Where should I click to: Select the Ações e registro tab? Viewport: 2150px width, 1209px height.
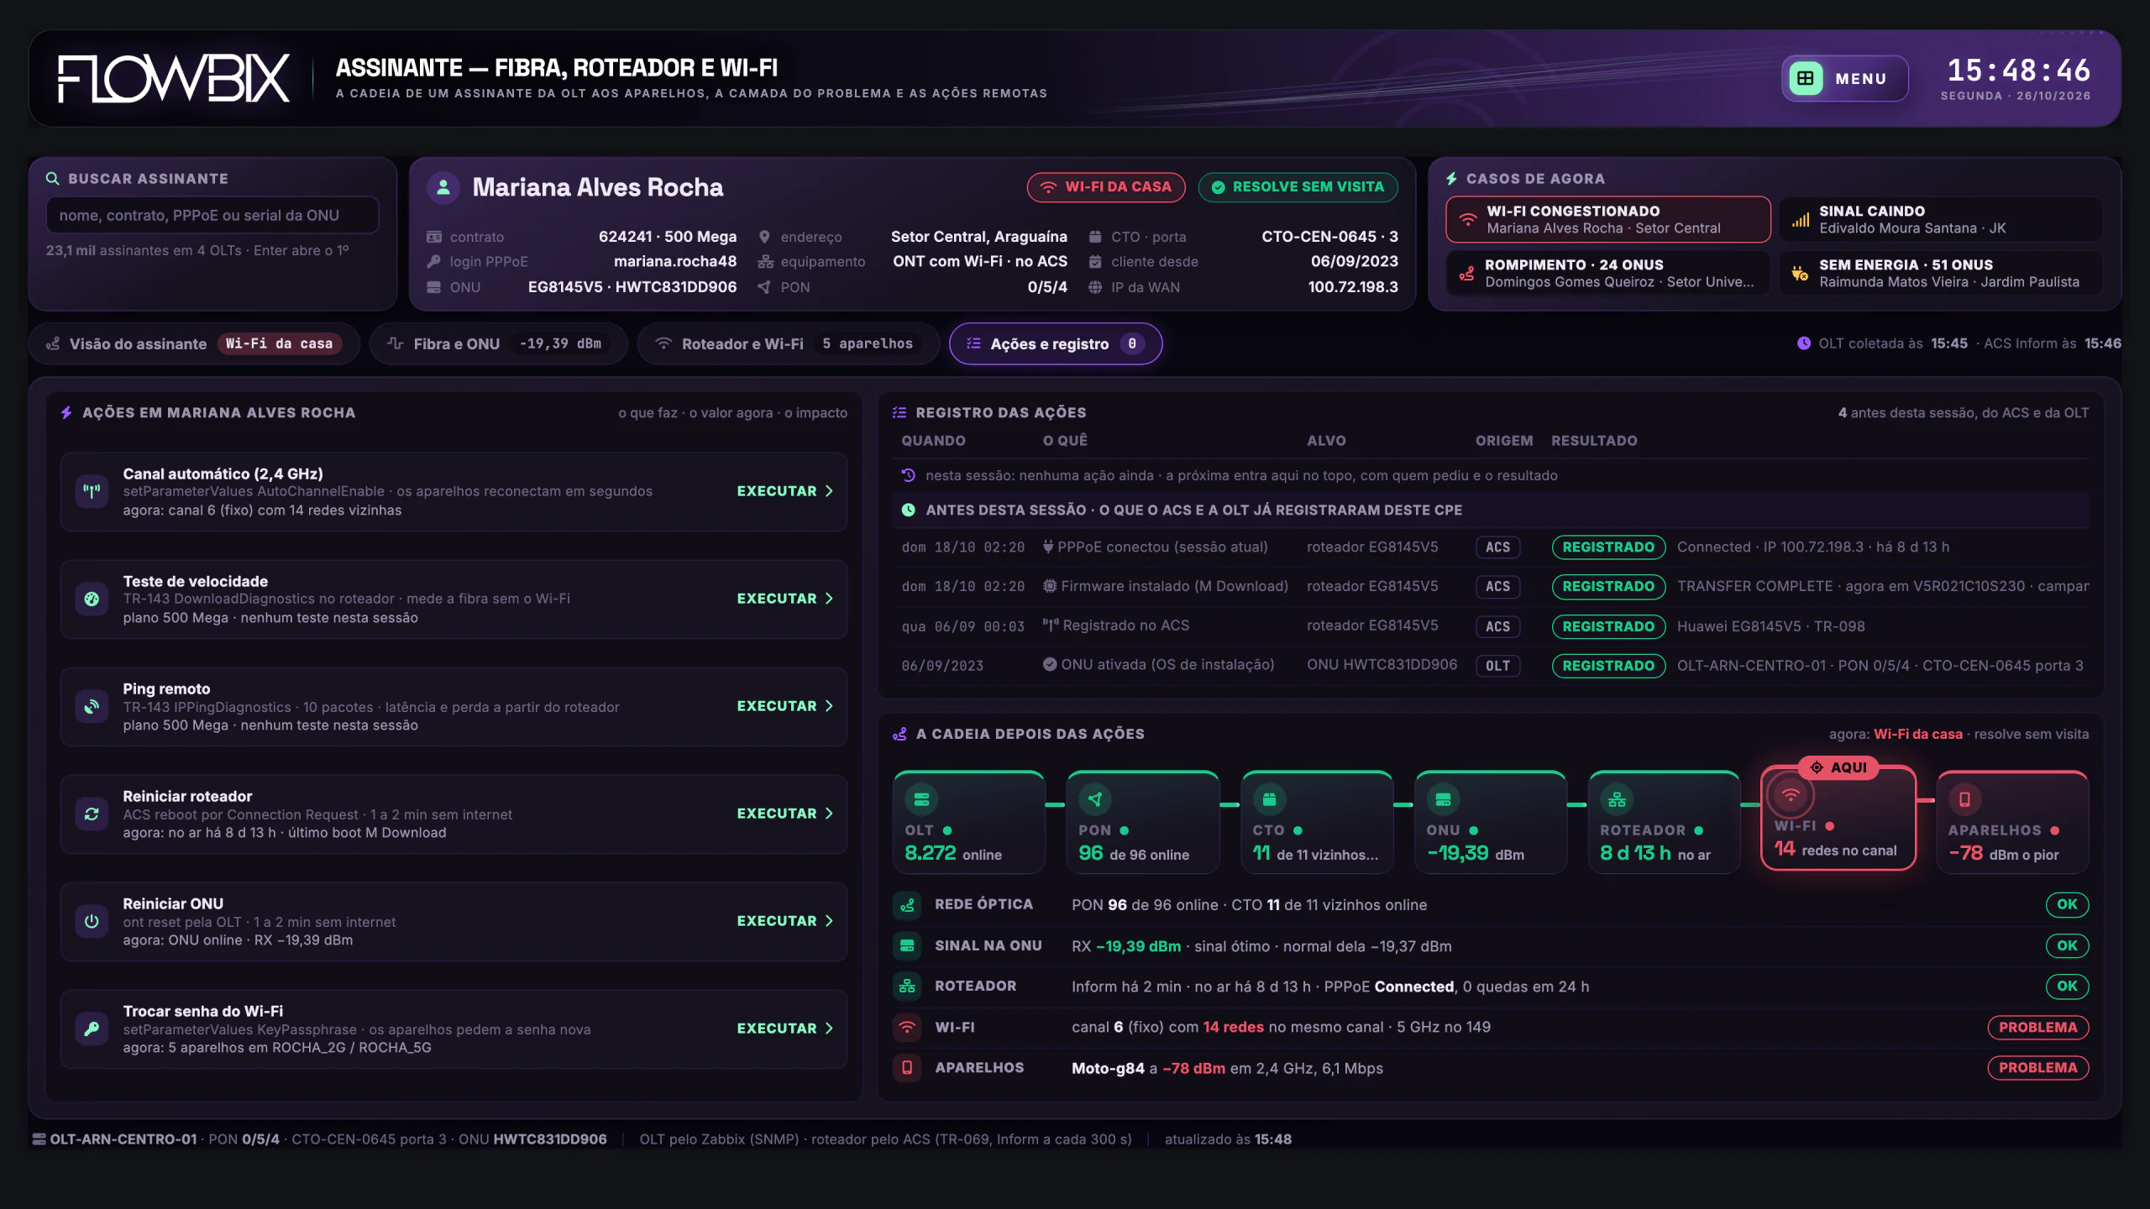1056,343
